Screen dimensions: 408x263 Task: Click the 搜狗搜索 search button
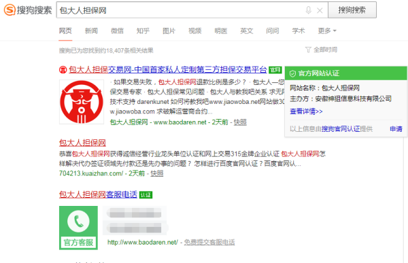point(352,10)
